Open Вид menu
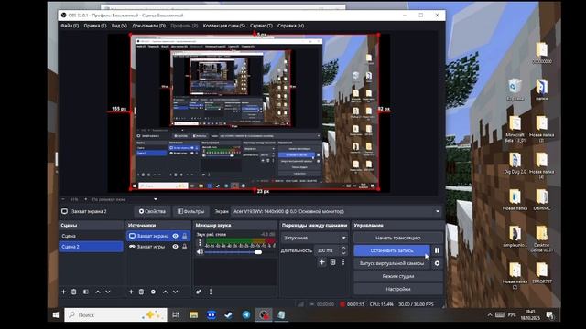The width and height of the screenshot is (586, 329). 119,26
